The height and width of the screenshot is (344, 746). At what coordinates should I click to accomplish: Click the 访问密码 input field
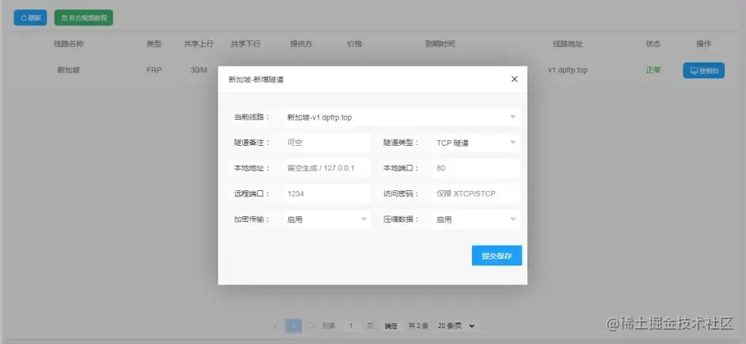[x=476, y=194]
